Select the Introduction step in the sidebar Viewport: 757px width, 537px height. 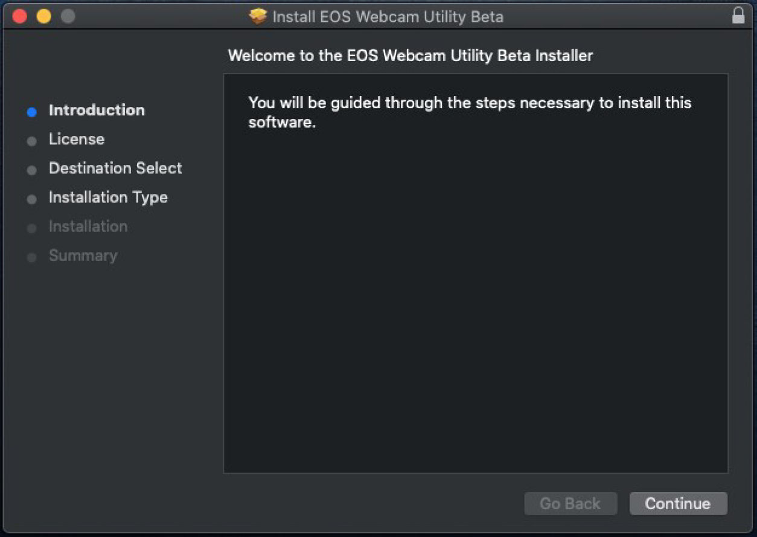point(97,110)
